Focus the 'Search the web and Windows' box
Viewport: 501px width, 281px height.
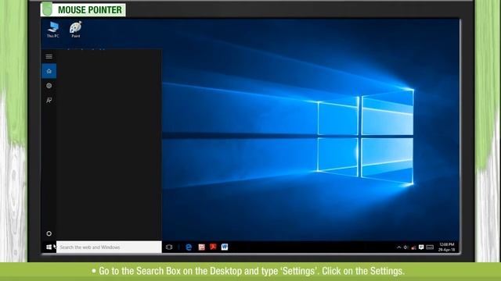point(109,247)
